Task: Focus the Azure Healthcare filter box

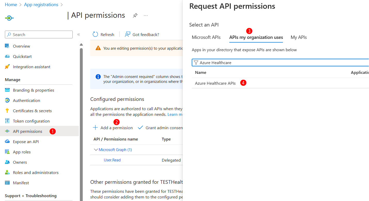Action: [280, 63]
